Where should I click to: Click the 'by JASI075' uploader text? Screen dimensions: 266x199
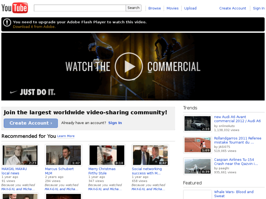222,147
